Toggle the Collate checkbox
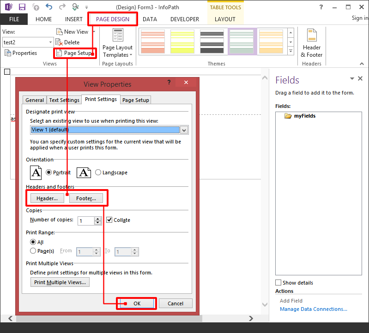 (109, 220)
